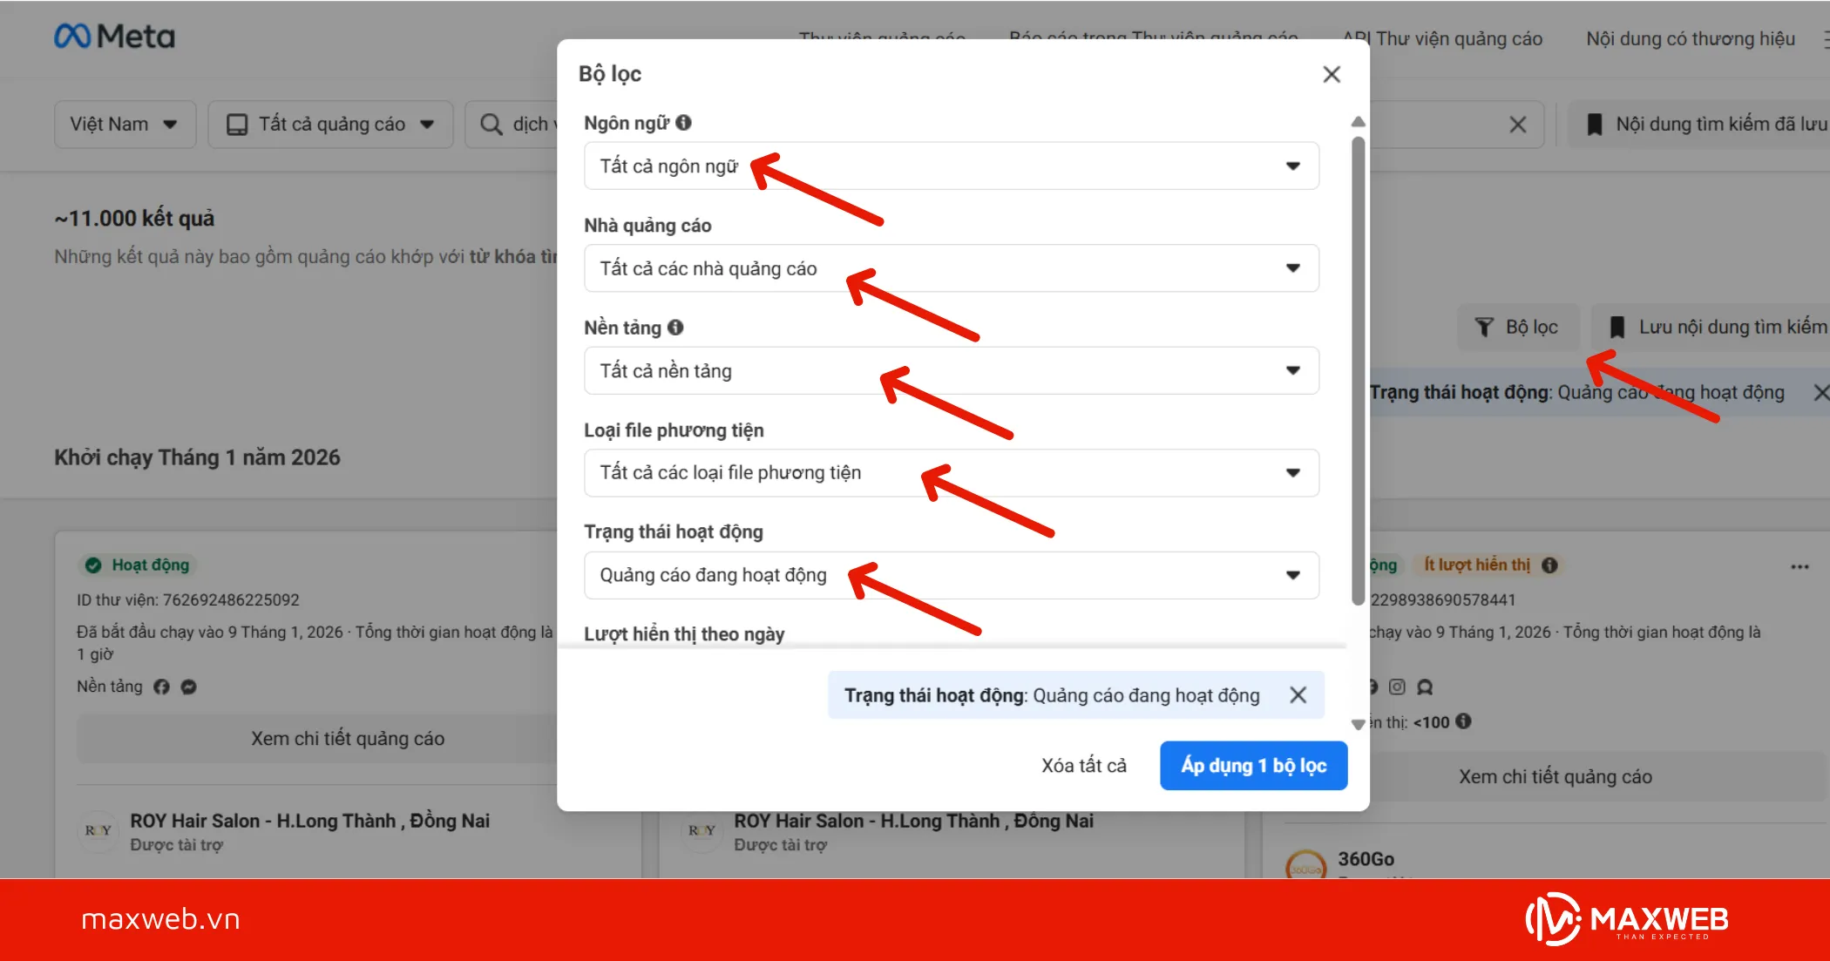Clear the search field with X
The image size is (1830, 961).
click(x=1517, y=125)
